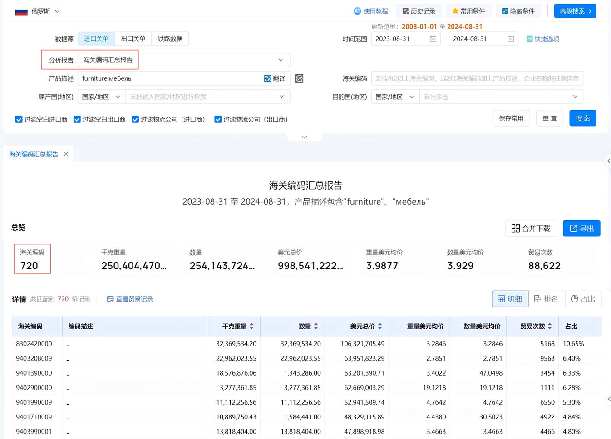The image size is (611, 439).
Task: Select the 进口关单 data source tab
Action: click(x=96, y=39)
